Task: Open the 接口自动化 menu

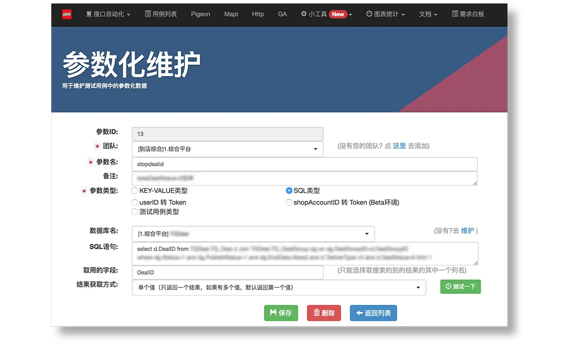Action: 108,14
